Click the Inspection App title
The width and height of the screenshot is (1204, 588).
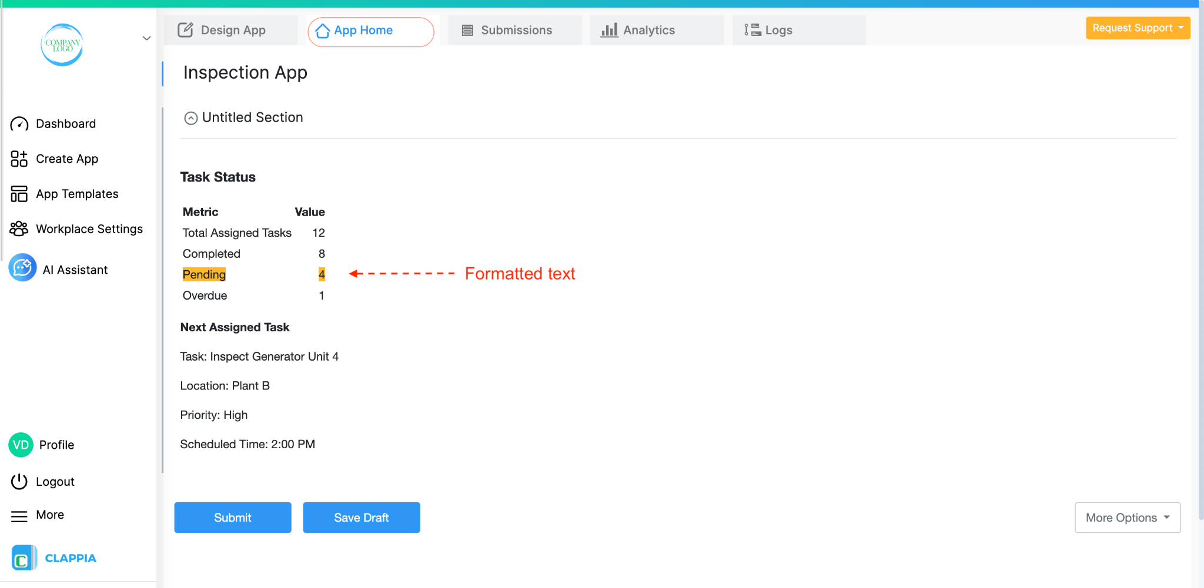tap(245, 72)
